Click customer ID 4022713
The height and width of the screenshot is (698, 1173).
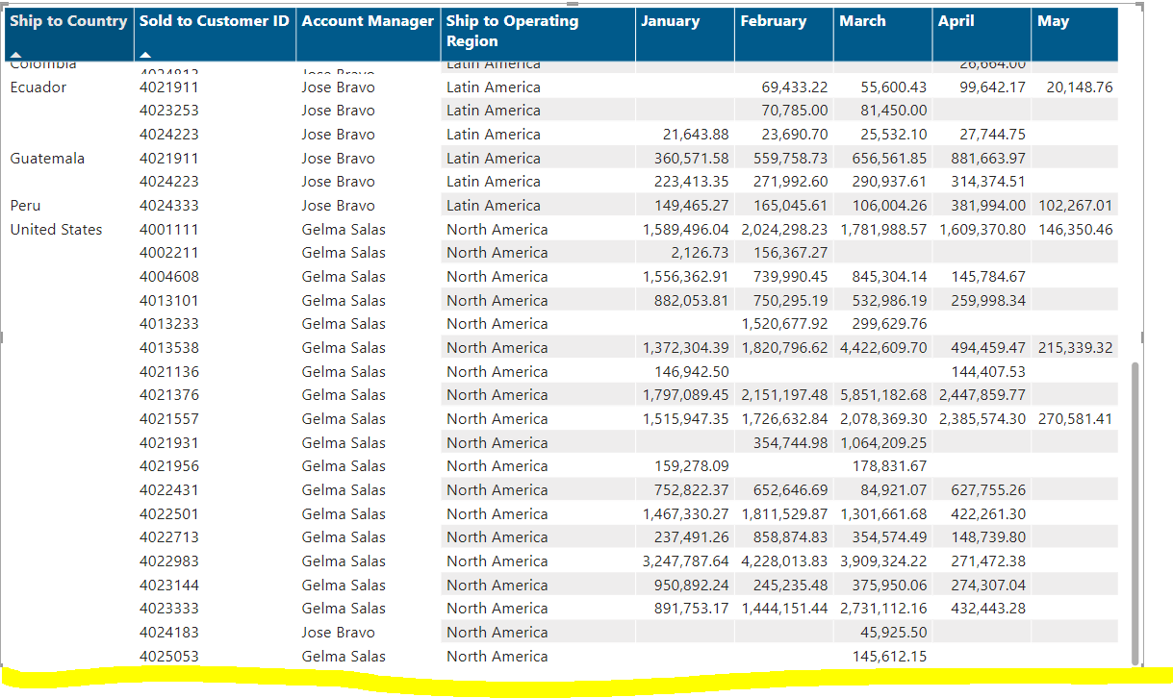[169, 537]
